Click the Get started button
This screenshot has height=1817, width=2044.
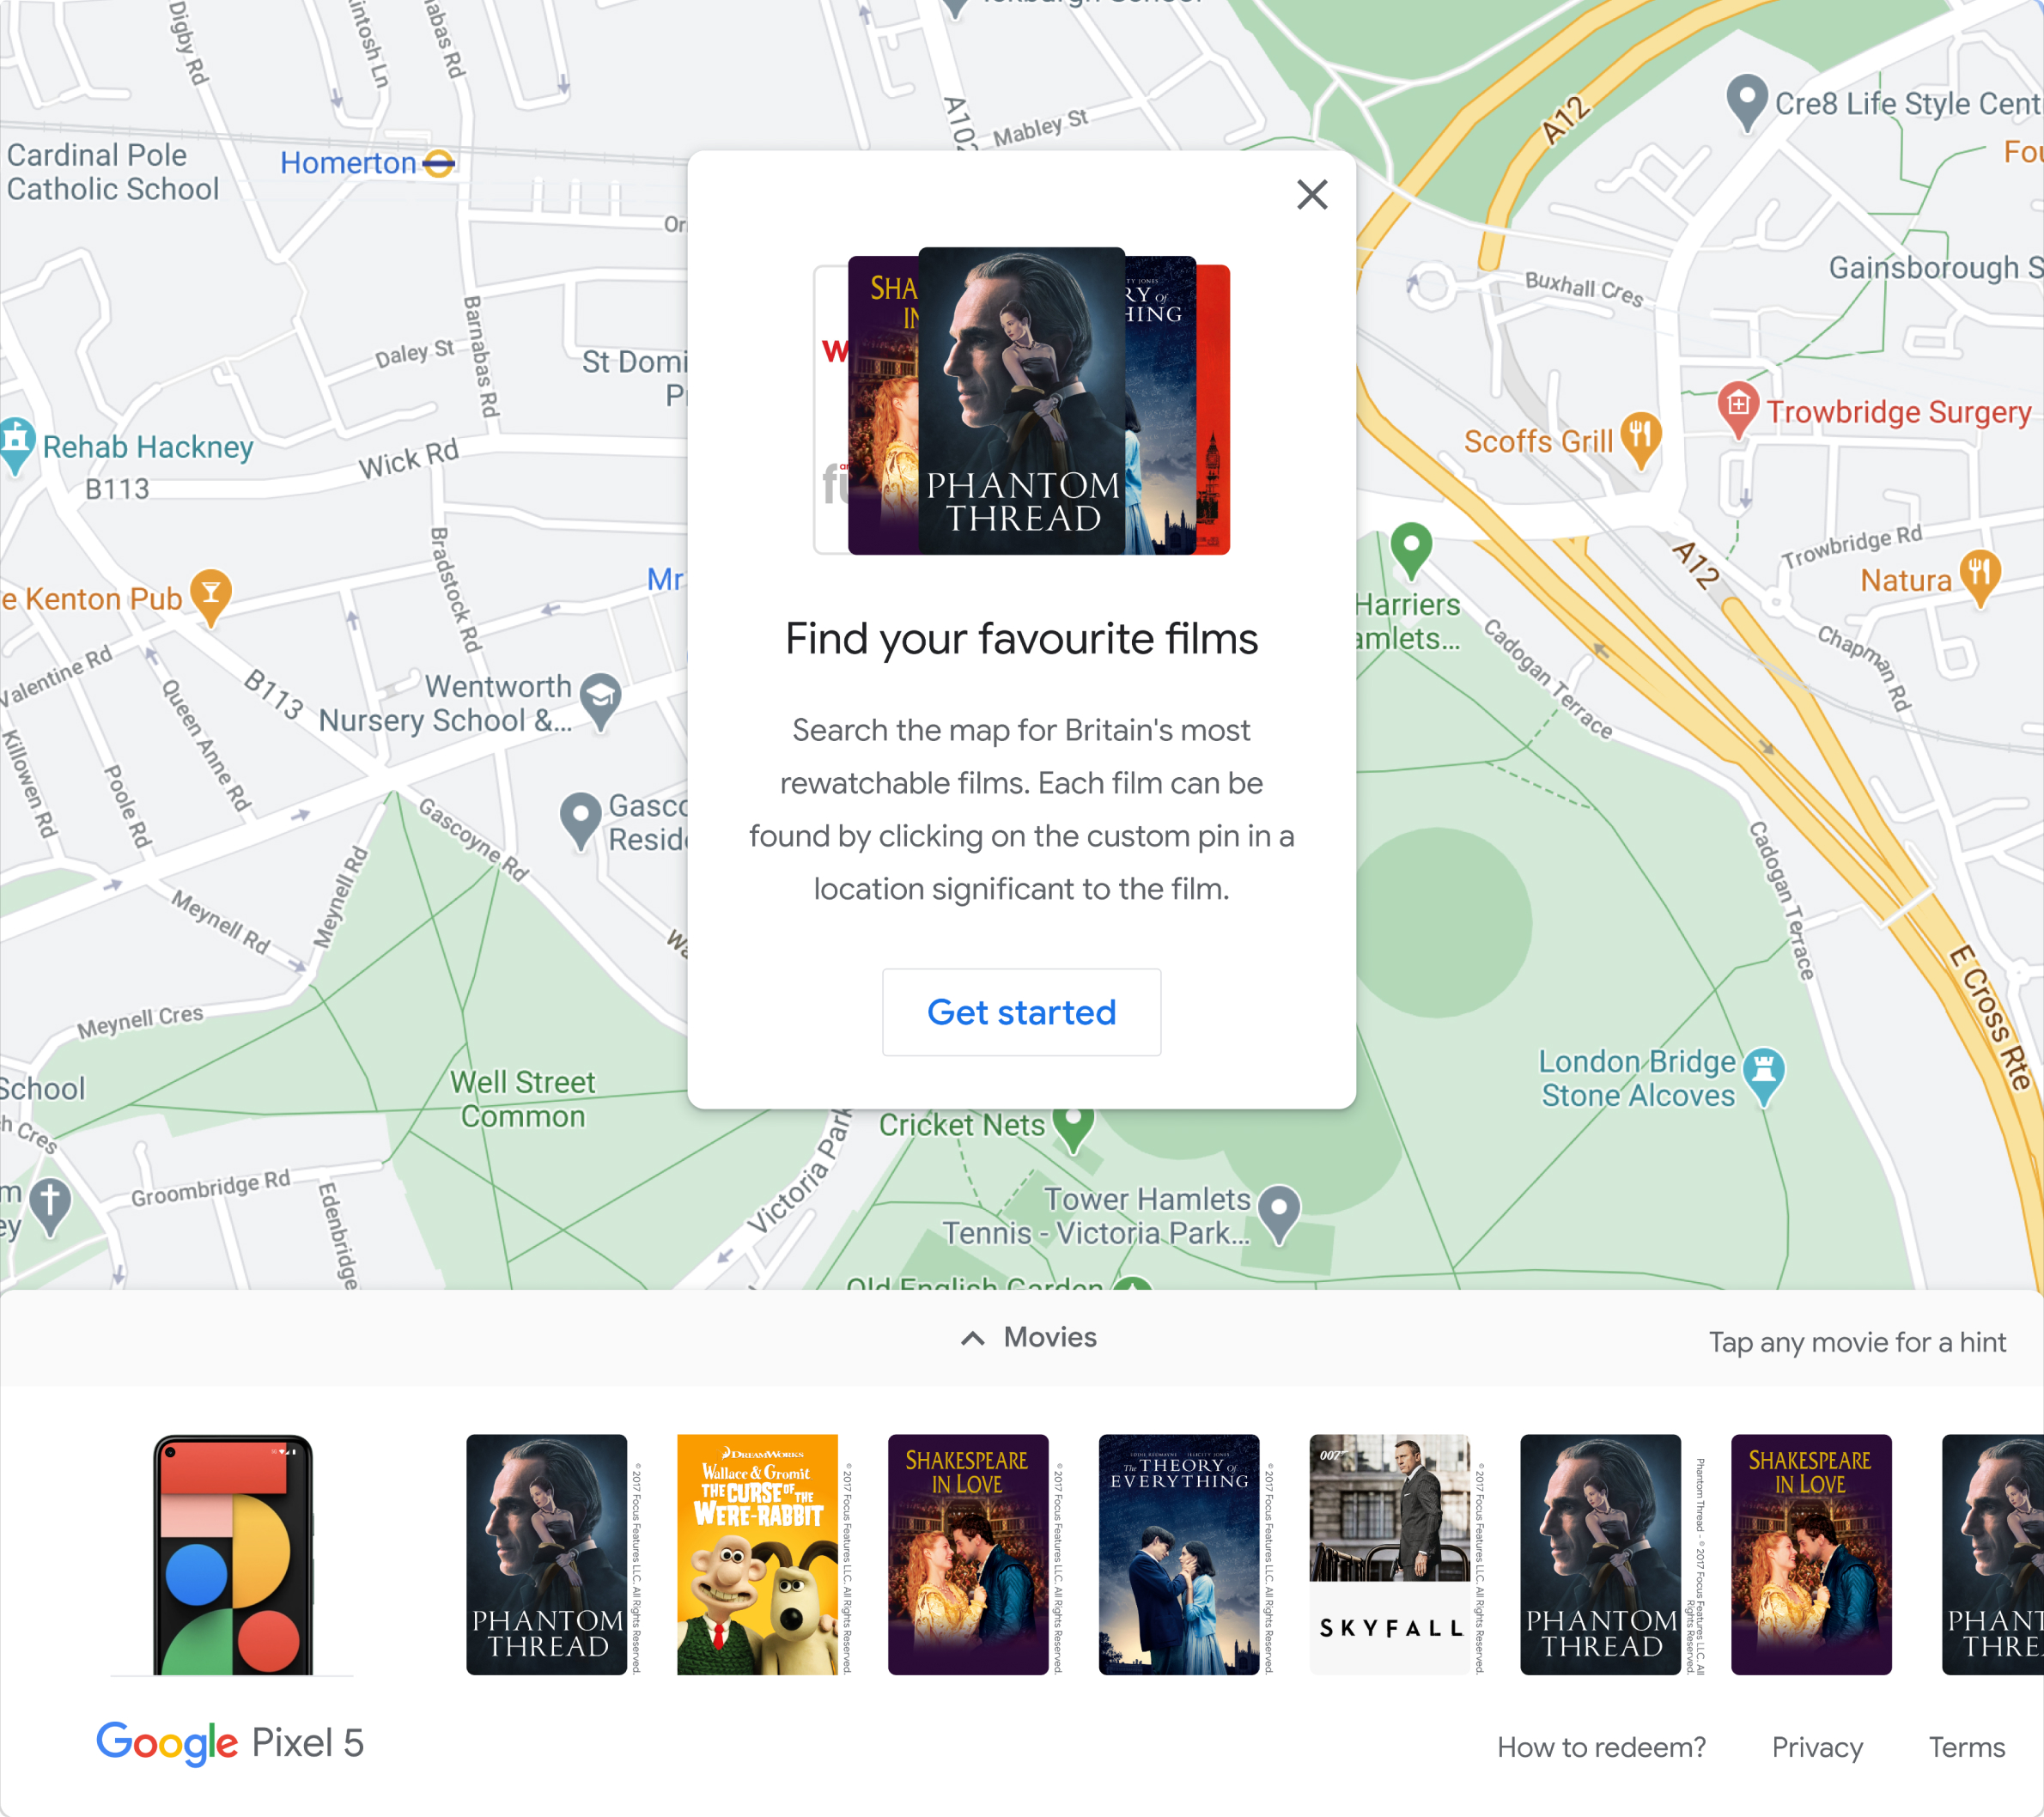click(x=1021, y=1012)
